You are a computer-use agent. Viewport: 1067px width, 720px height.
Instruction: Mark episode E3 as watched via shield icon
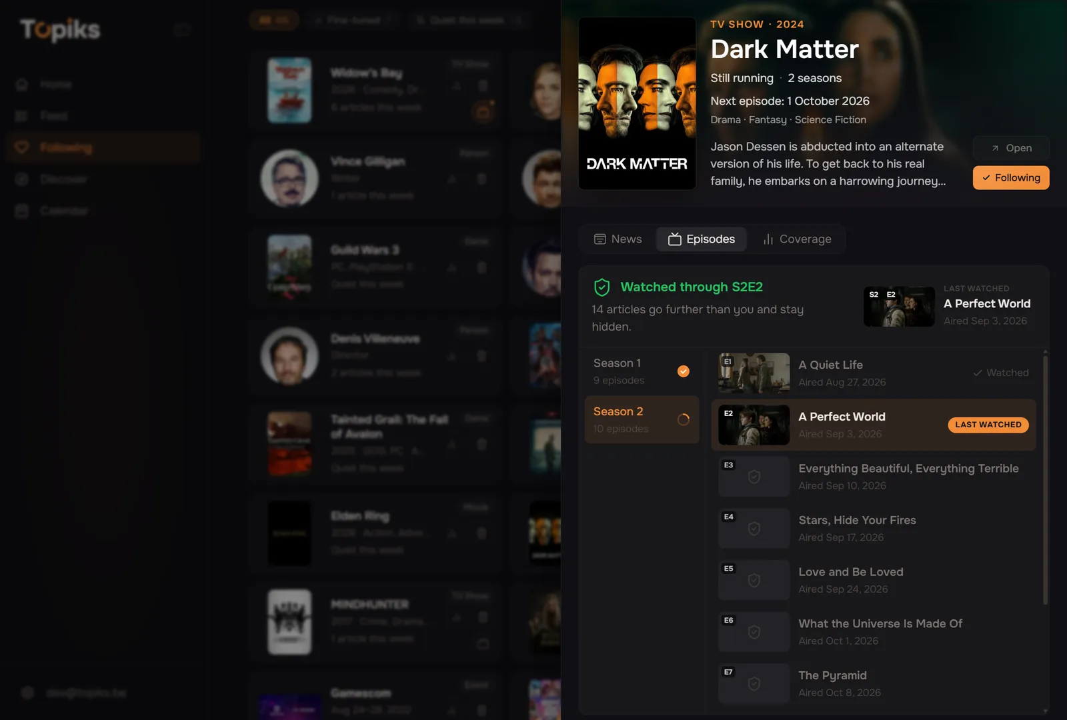(x=754, y=477)
